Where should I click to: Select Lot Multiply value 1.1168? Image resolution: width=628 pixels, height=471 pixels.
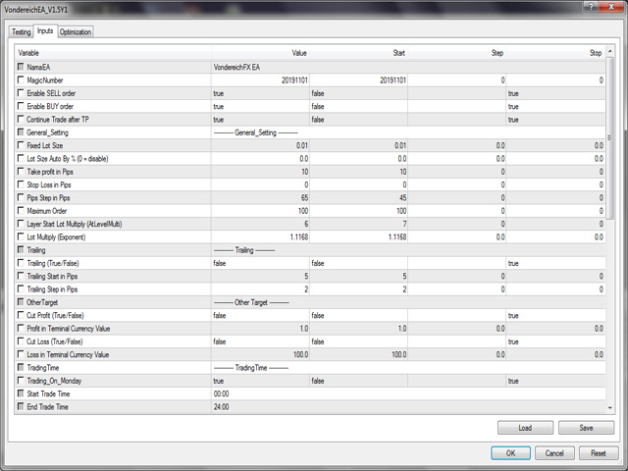coord(260,237)
